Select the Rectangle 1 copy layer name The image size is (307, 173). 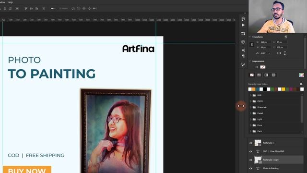271,160
